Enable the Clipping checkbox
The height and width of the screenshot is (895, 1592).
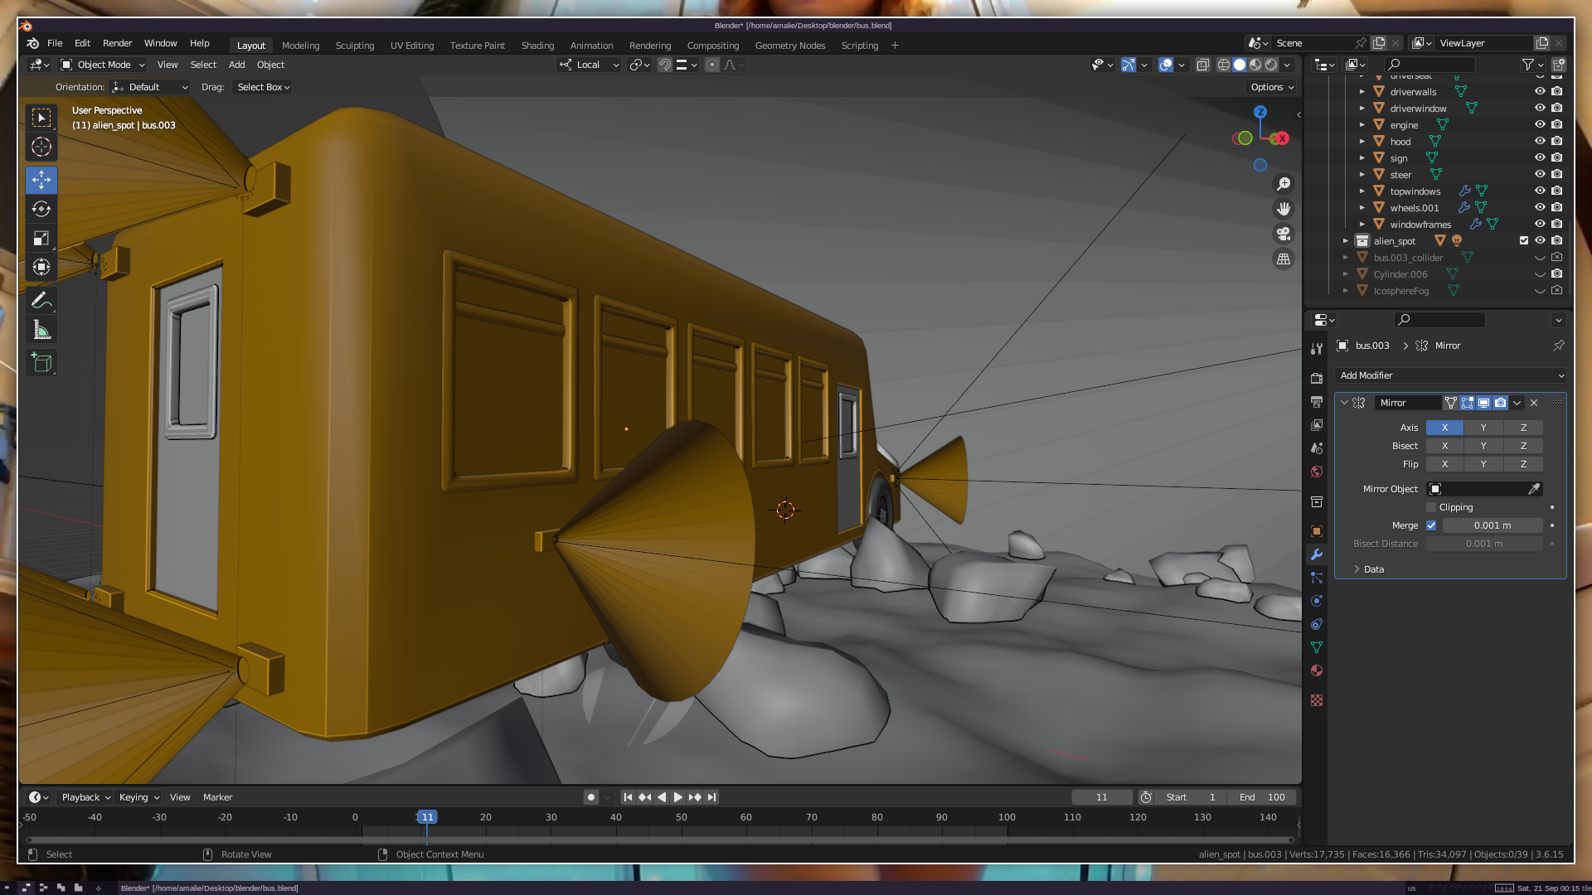click(1431, 507)
